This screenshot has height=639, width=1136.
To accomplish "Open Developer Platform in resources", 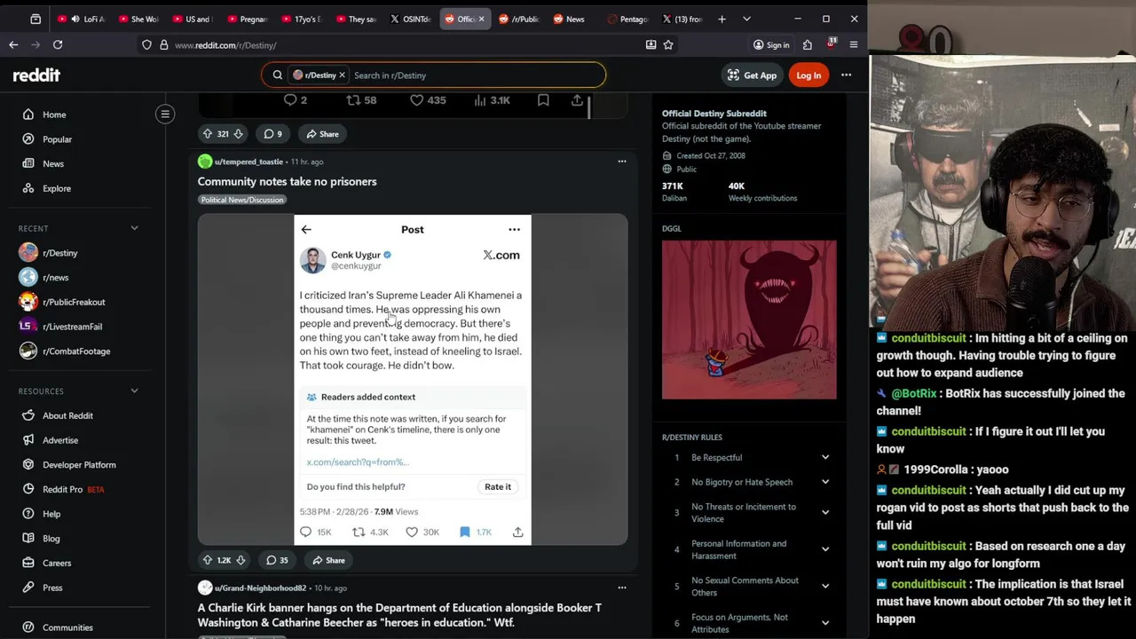I will pyautogui.click(x=79, y=465).
